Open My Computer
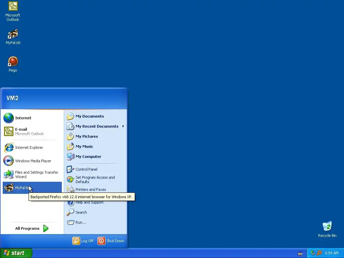 click(95, 157)
